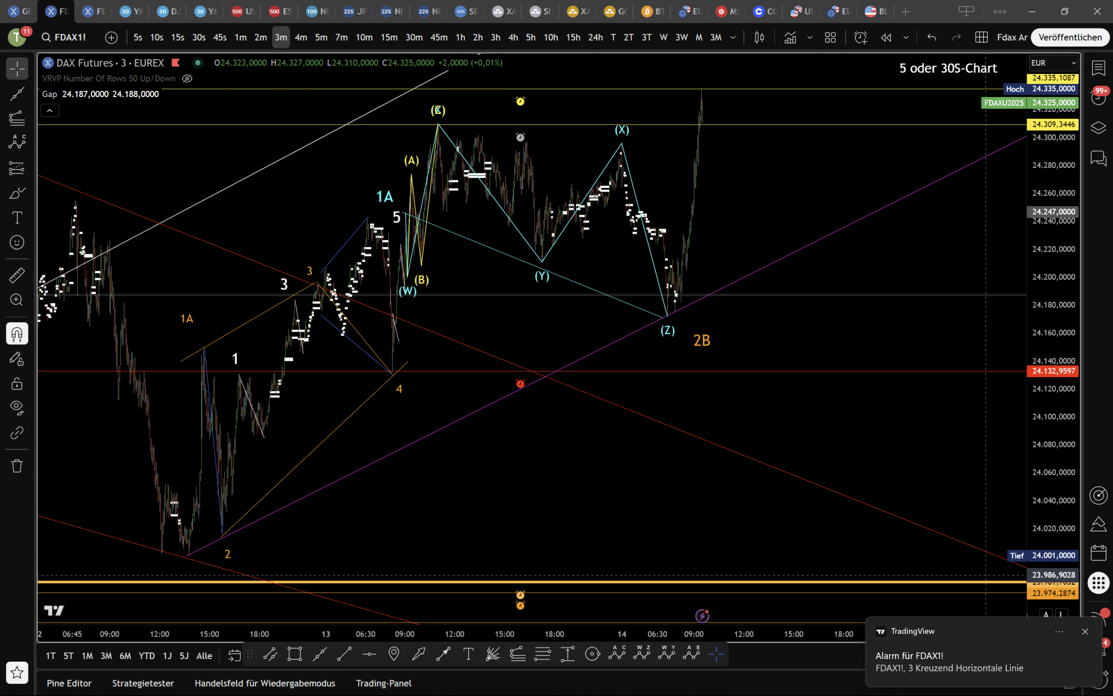Select the crosshair cursor tool
Viewport: 1113px width, 696px height.
17,69
